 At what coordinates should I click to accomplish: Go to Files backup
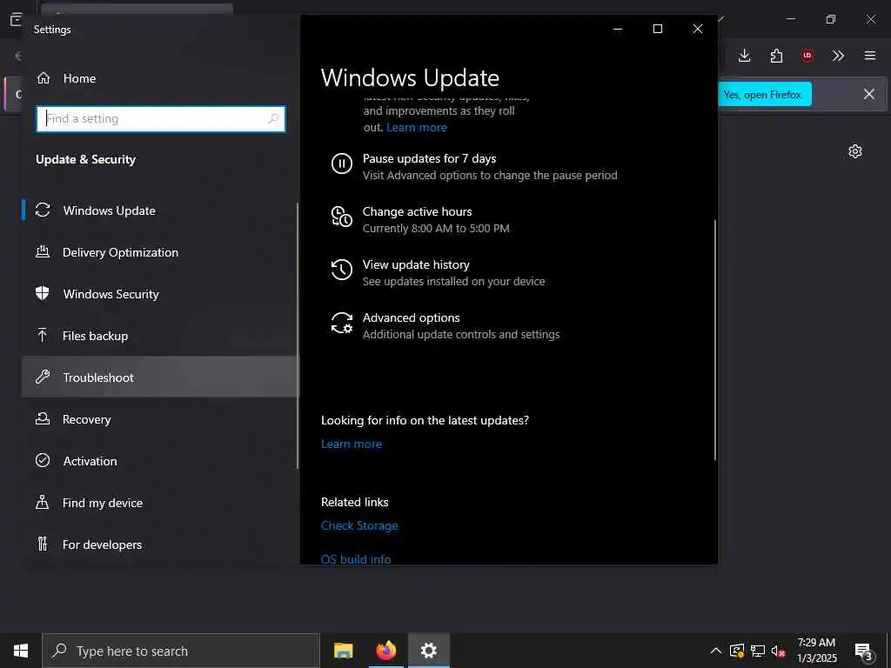click(159, 336)
